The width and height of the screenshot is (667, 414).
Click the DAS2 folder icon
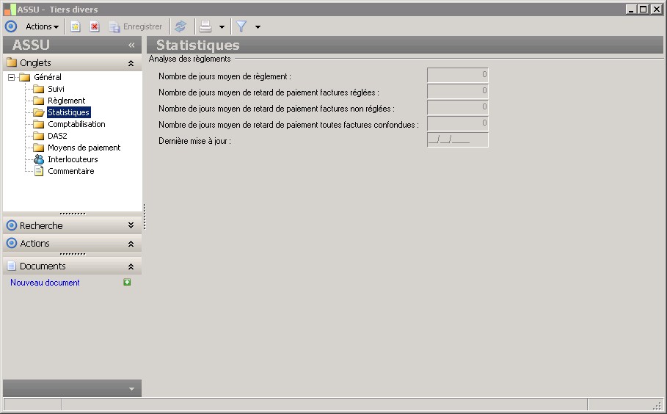39,136
